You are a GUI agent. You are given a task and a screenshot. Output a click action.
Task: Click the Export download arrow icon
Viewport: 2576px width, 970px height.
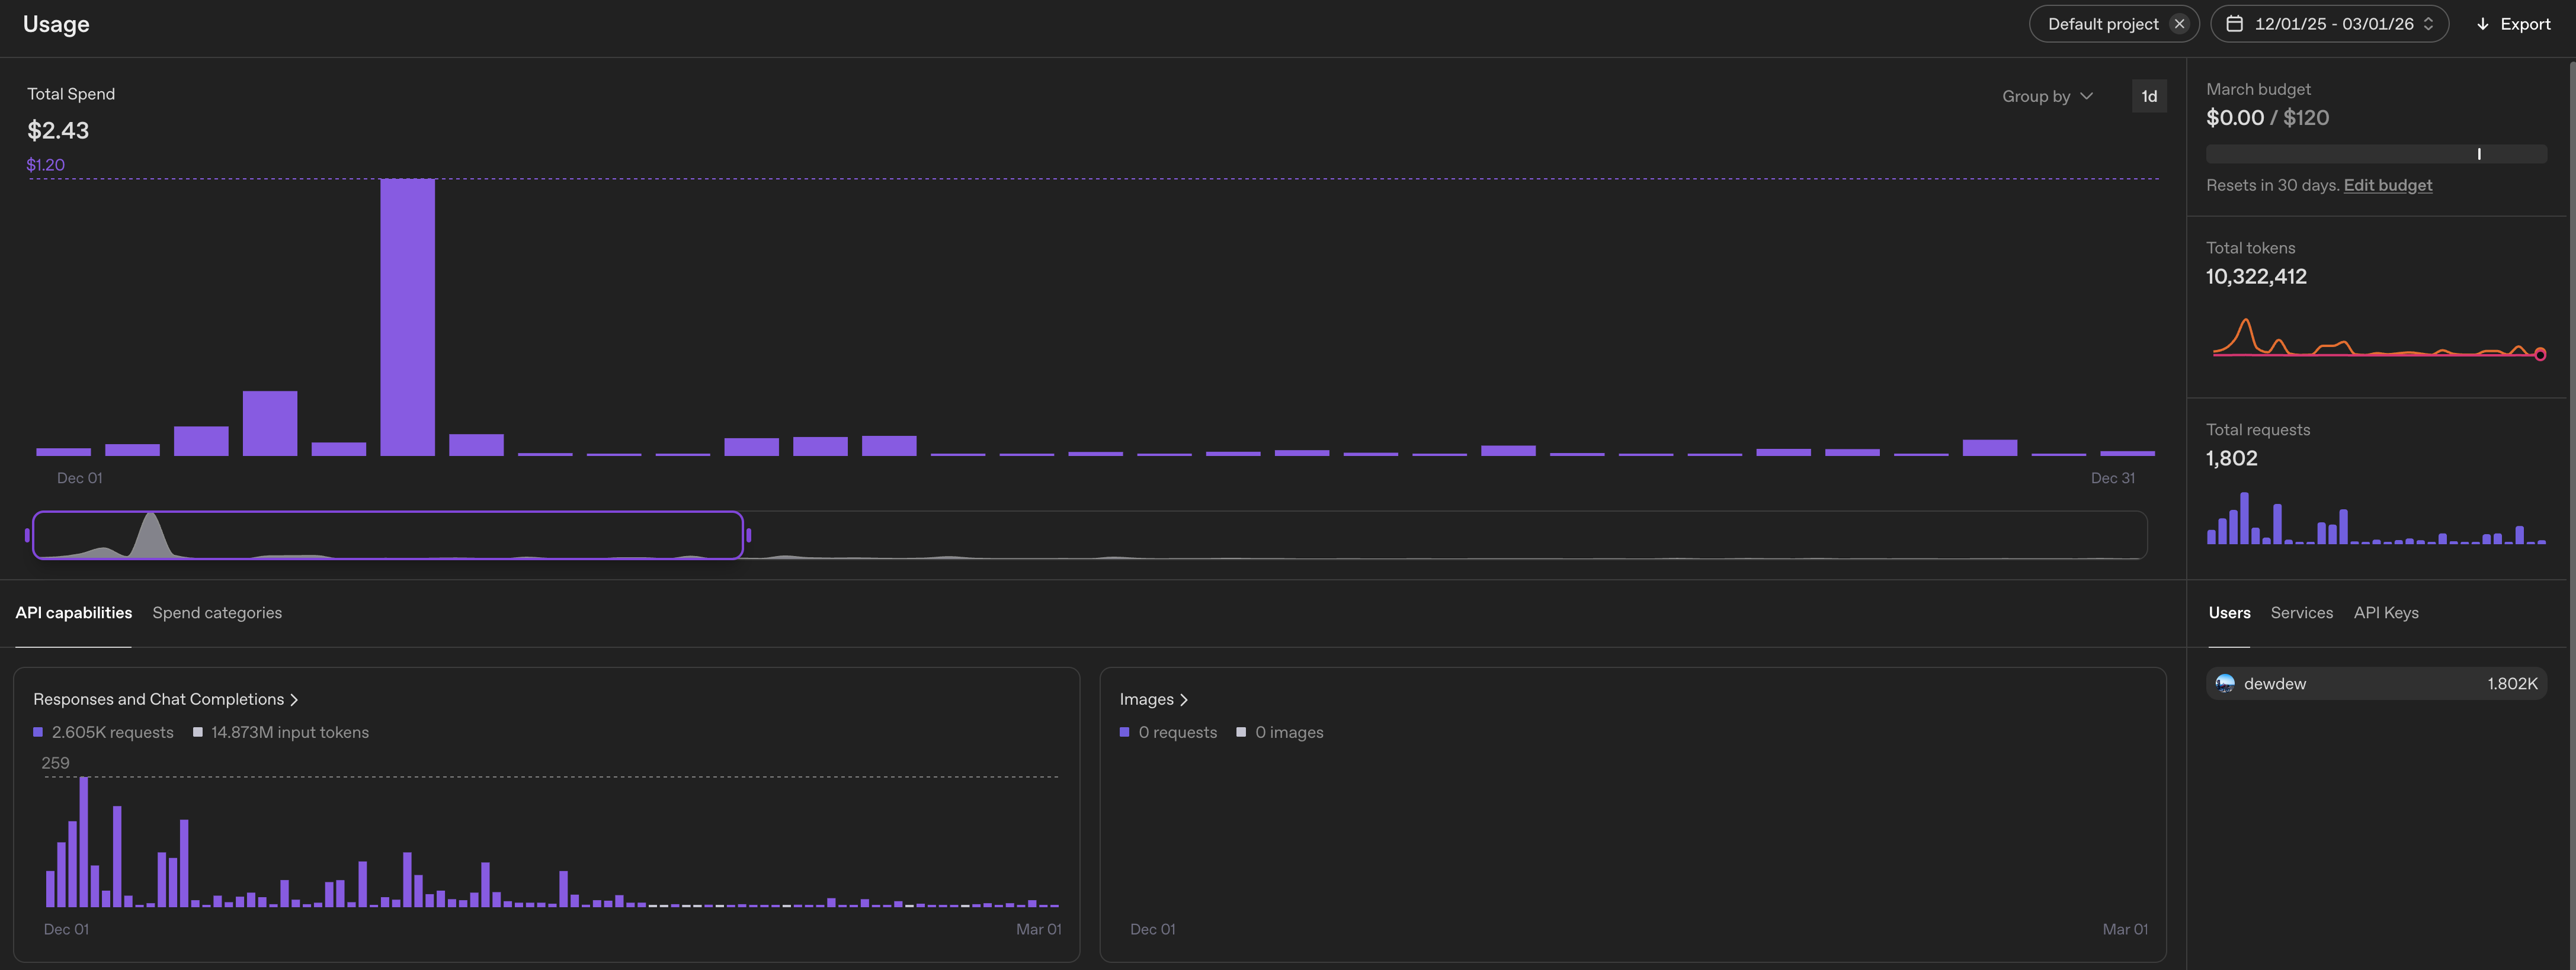click(x=2482, y=23)
